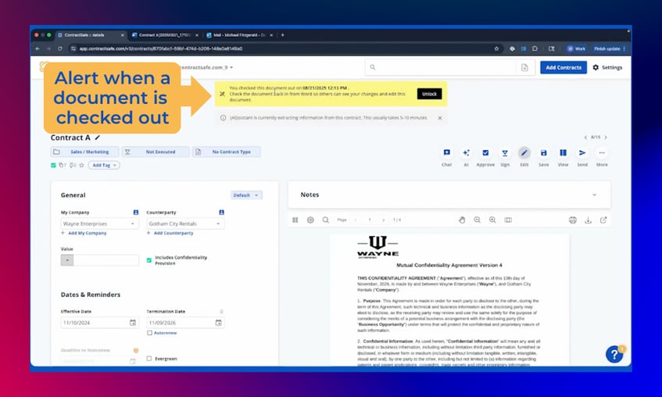Open thumbnails grid in document viewer
The image size is (662, 397).
click(295, 220)
